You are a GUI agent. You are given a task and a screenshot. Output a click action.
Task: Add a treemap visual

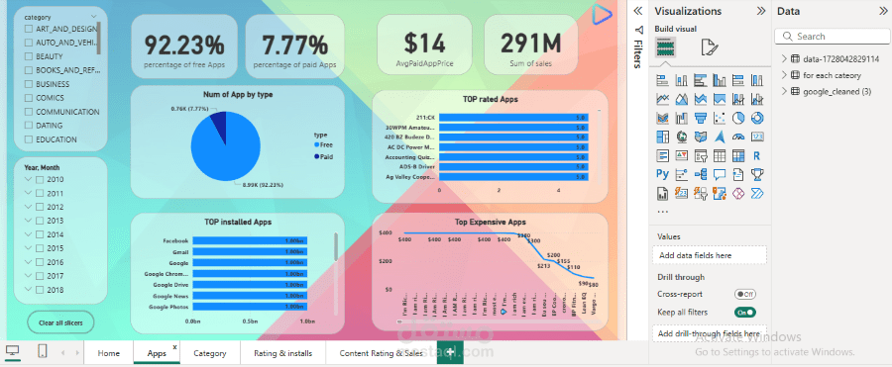[662, 137]
